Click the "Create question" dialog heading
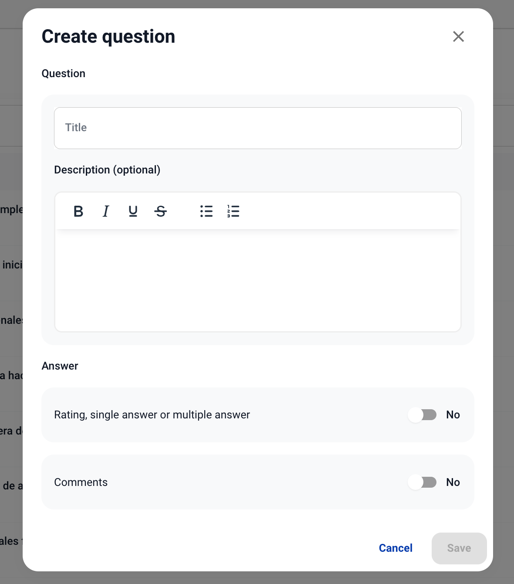514x584 pixels. (x=108, y=37)
